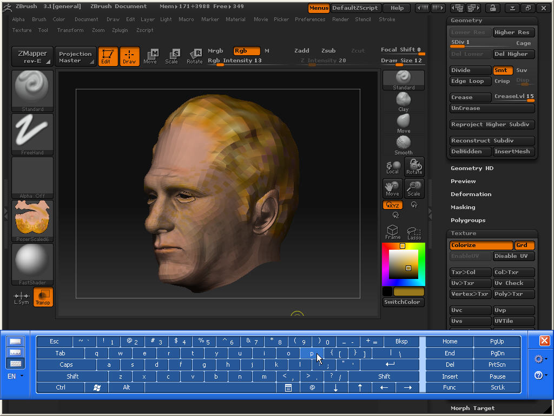Screen dimensions: 554x416
Task: Select the Scale icon on the right shelf
Action: [x=414, y=188]
